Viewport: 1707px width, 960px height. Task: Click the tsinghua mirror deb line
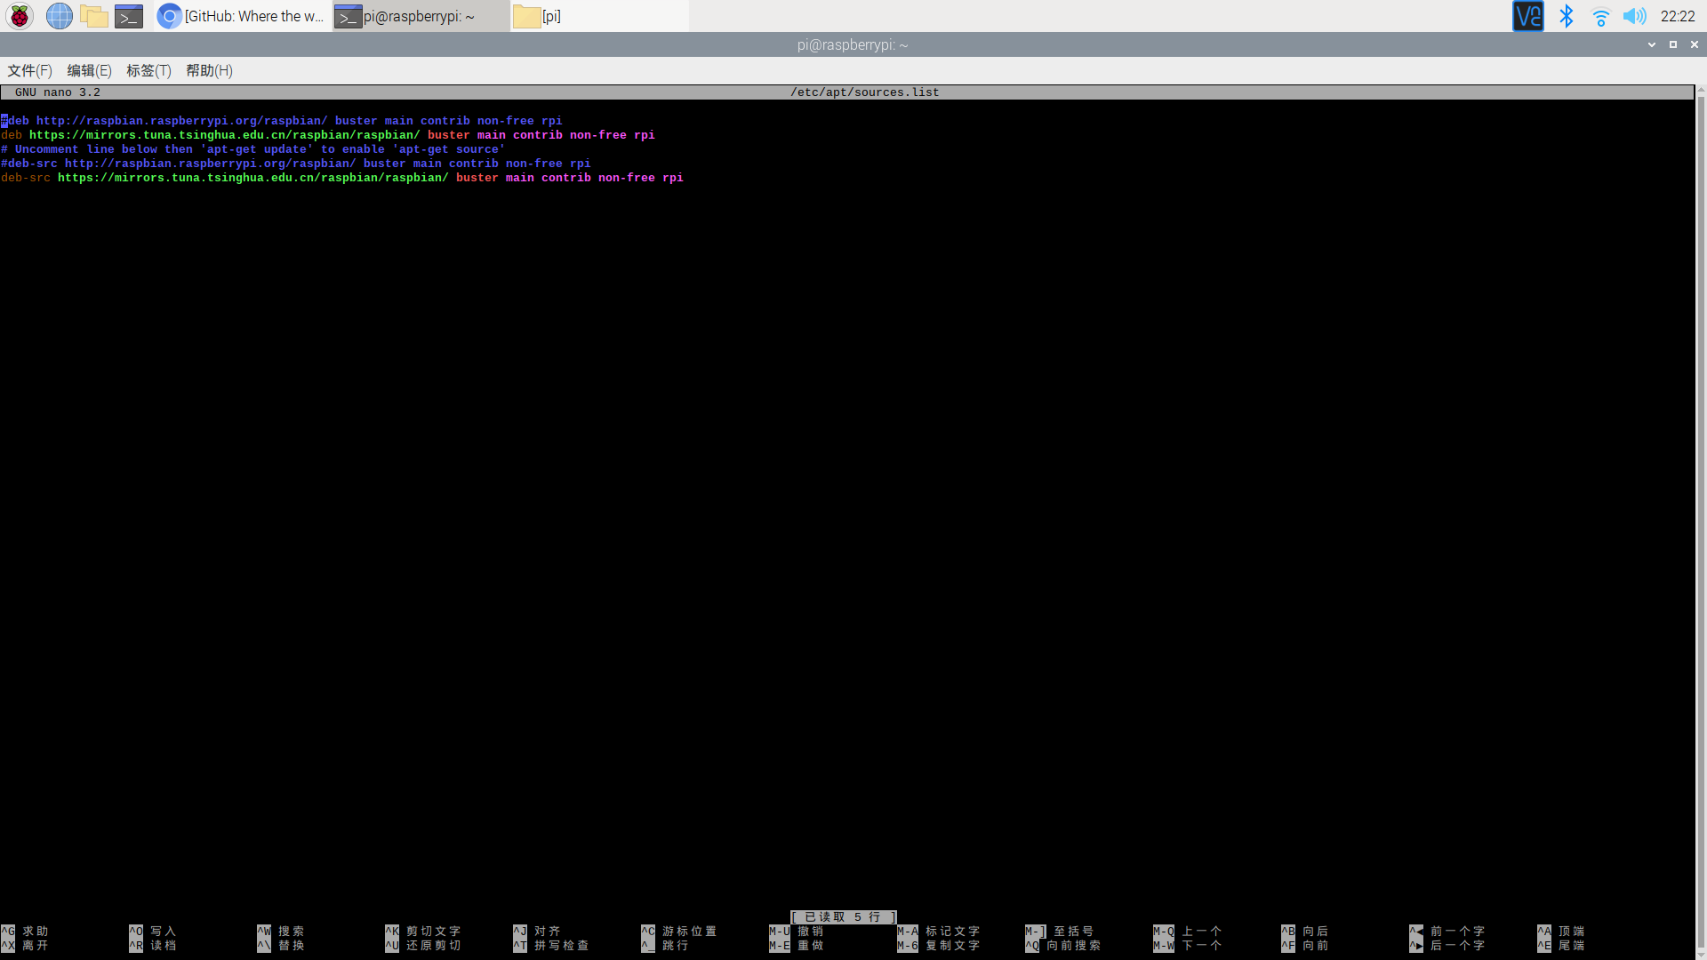coord(328,135)
